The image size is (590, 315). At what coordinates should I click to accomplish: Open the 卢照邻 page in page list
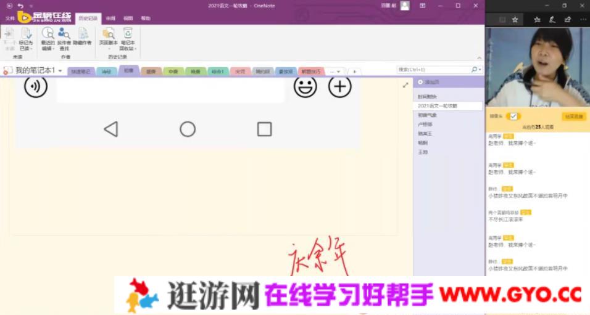tap(425, 125)
